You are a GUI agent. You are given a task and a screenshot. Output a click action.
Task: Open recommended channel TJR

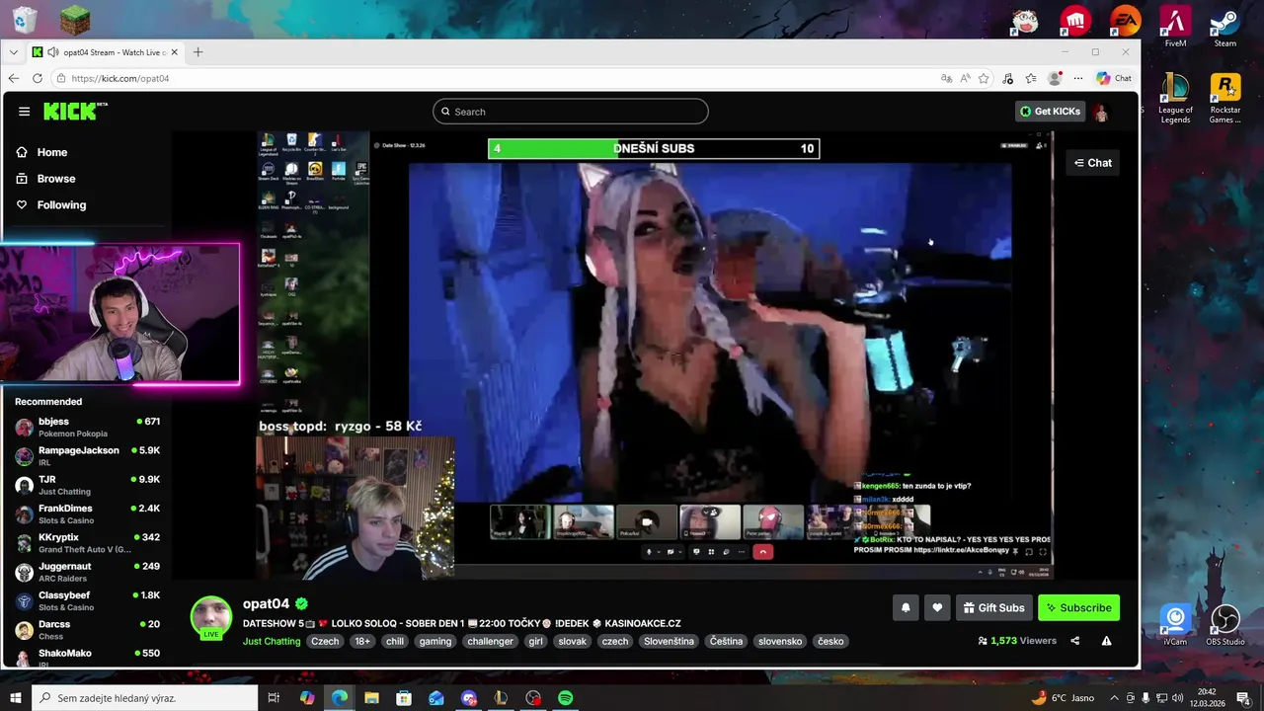87,485
